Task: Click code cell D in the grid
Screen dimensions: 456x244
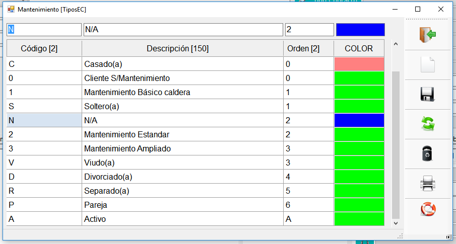Action: click(44, 177)
